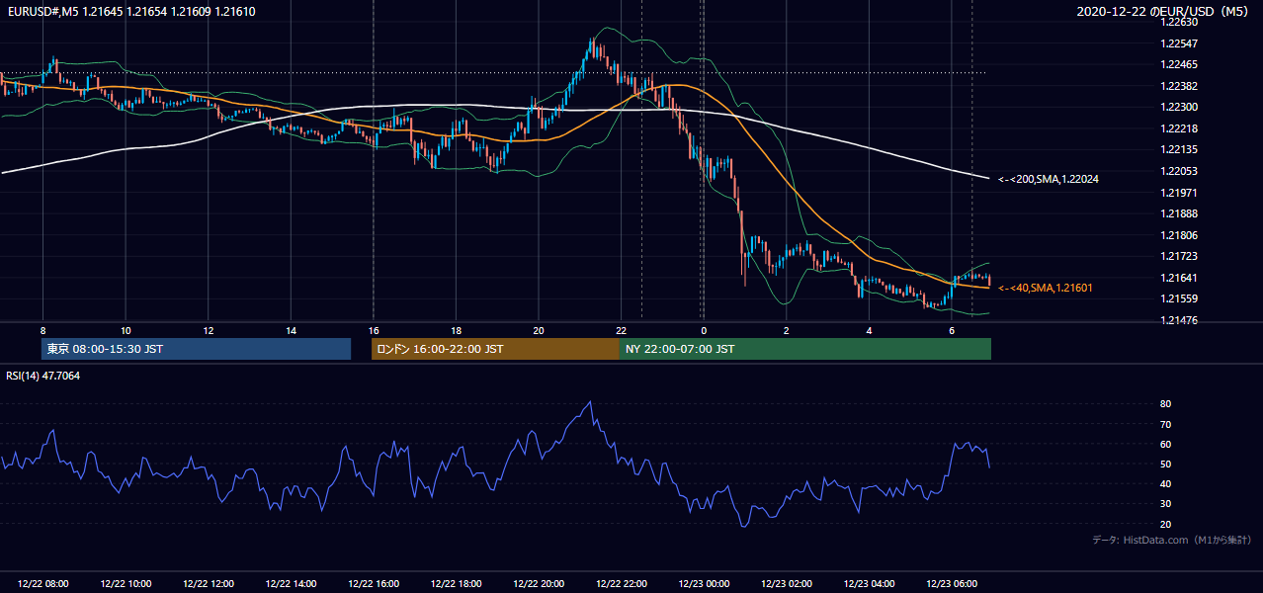The width and height of the screenshot is (1263, 593).
Task: Click RSI level 50 on the scale
Action: [x=1165, y=464]
